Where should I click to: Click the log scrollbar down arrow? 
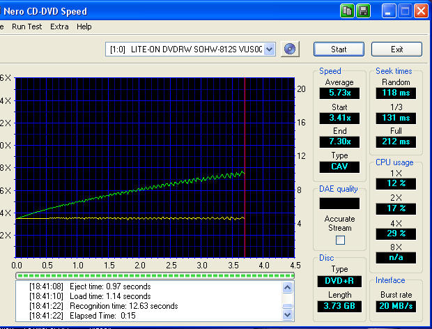click(287, 314)
